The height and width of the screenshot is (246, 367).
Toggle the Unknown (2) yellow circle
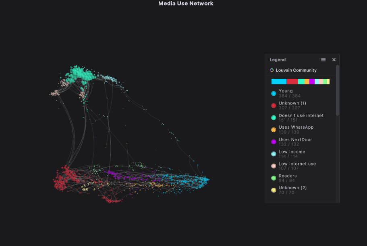[x=274, y=190]
